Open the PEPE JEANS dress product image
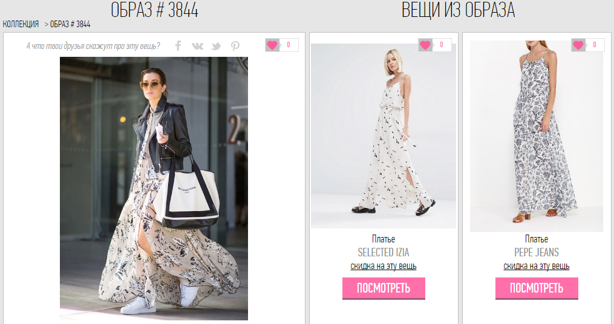Screen dimensions: 614x324 click(x=537, y=136)
